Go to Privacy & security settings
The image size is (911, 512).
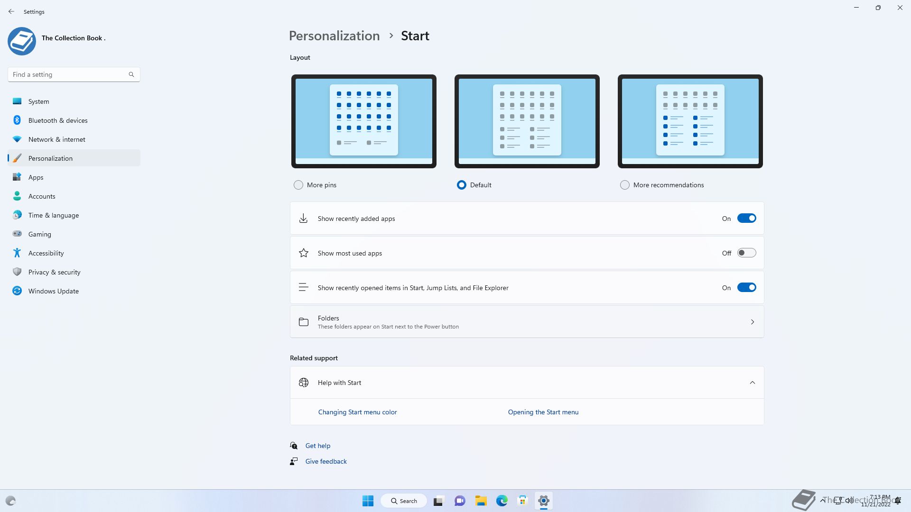point(54,272)
